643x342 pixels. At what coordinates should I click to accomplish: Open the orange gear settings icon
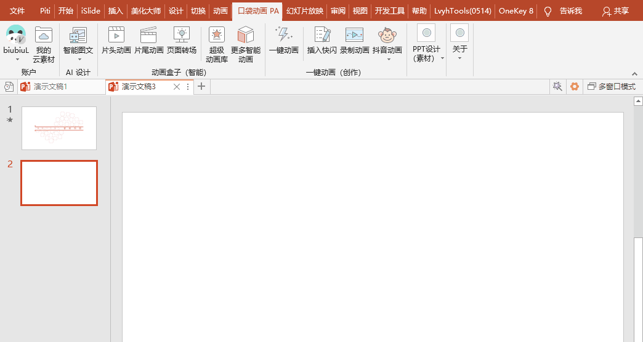point(575,86)
